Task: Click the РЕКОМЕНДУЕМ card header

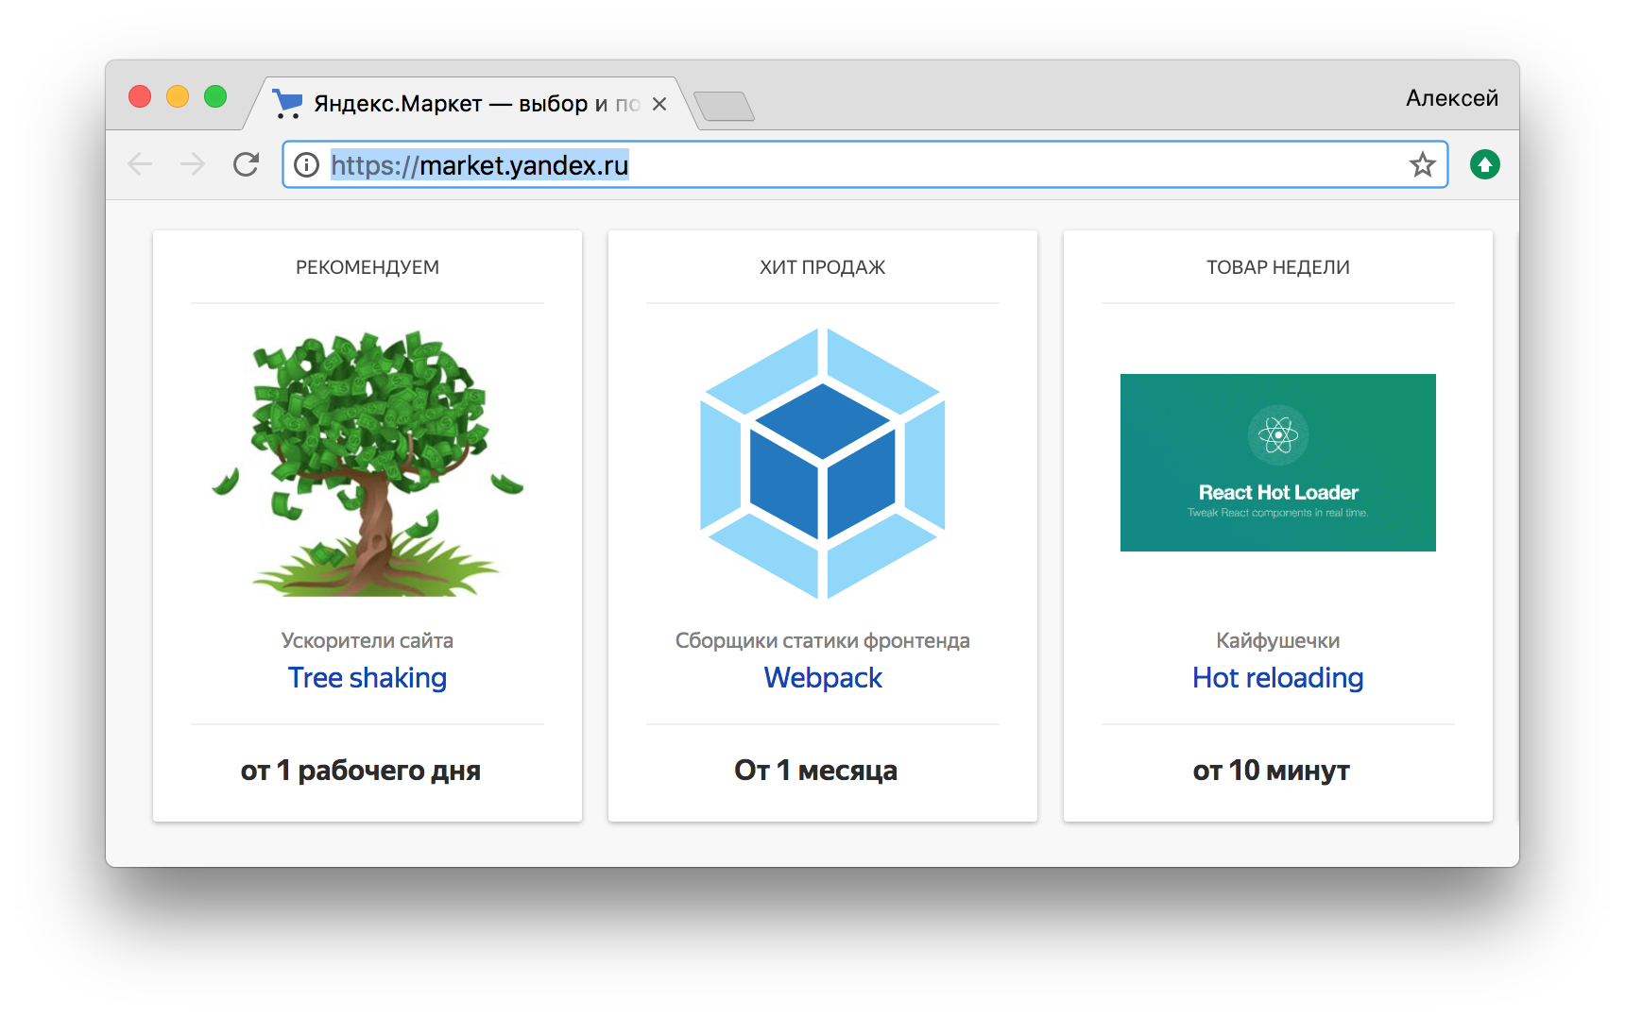Action: click(368, 267)
